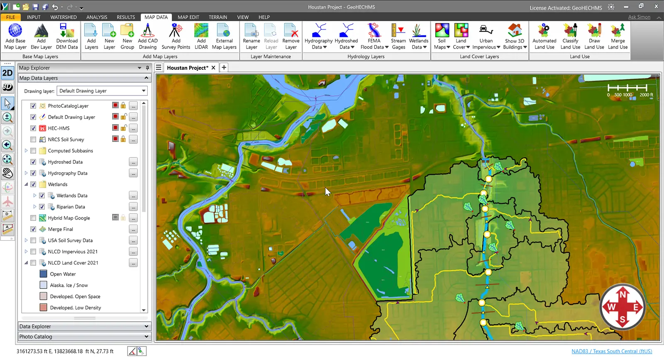This screenshot has height=357, width=664.
Task: Expand the Computed Subbasins tree node
Action: click(26, 151)
